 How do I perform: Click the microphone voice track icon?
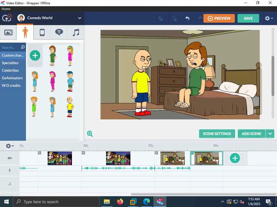pyautogui.click(x=10, y=170)
